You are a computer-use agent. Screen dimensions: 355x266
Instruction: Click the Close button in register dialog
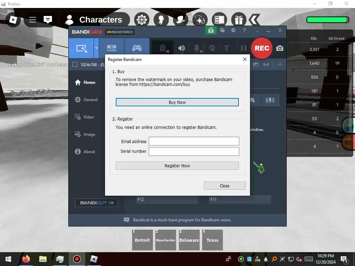225,186
